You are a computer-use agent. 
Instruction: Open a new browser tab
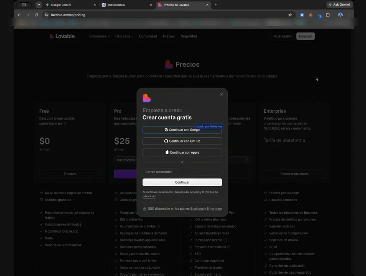click(x=216, y=5)
